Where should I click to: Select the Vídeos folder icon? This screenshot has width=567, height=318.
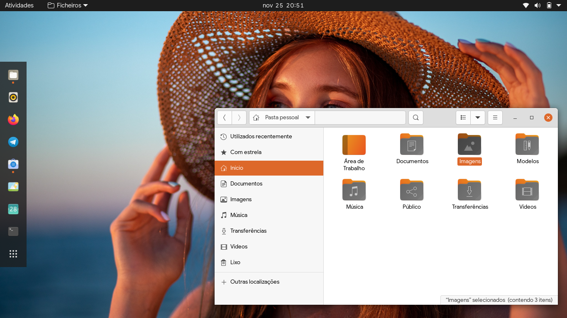527,190
